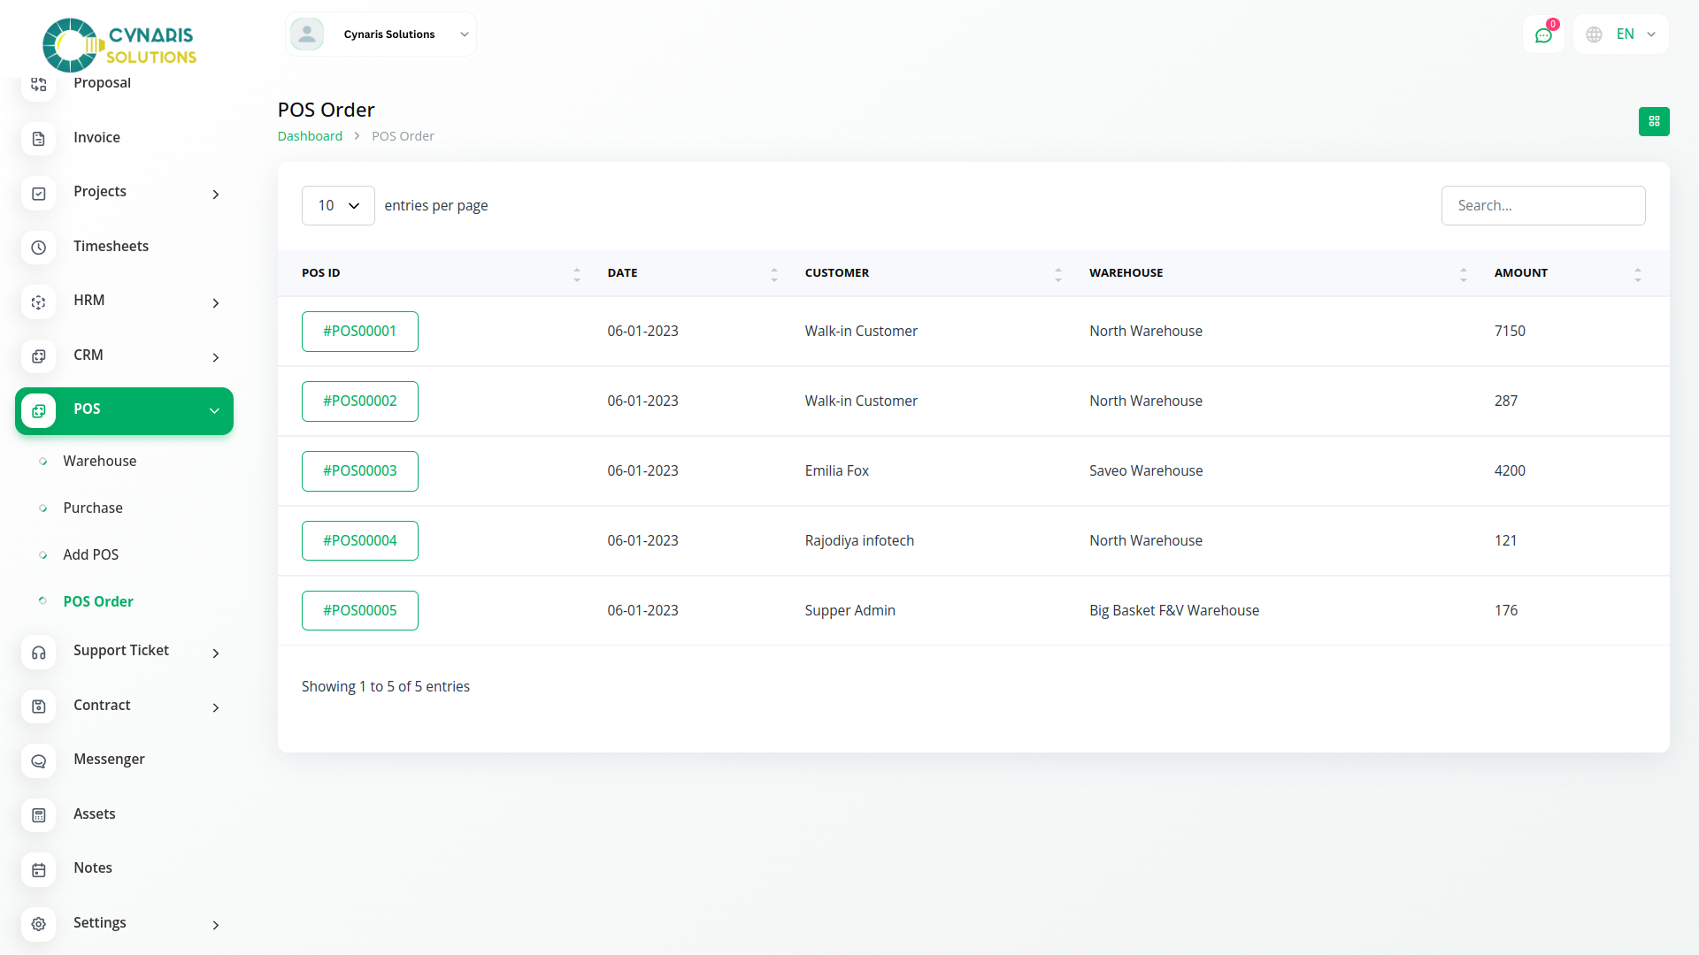Viewport: 1699px width, 955px height.
Task: Open order #POS00003 link
Action: (359, 471)
